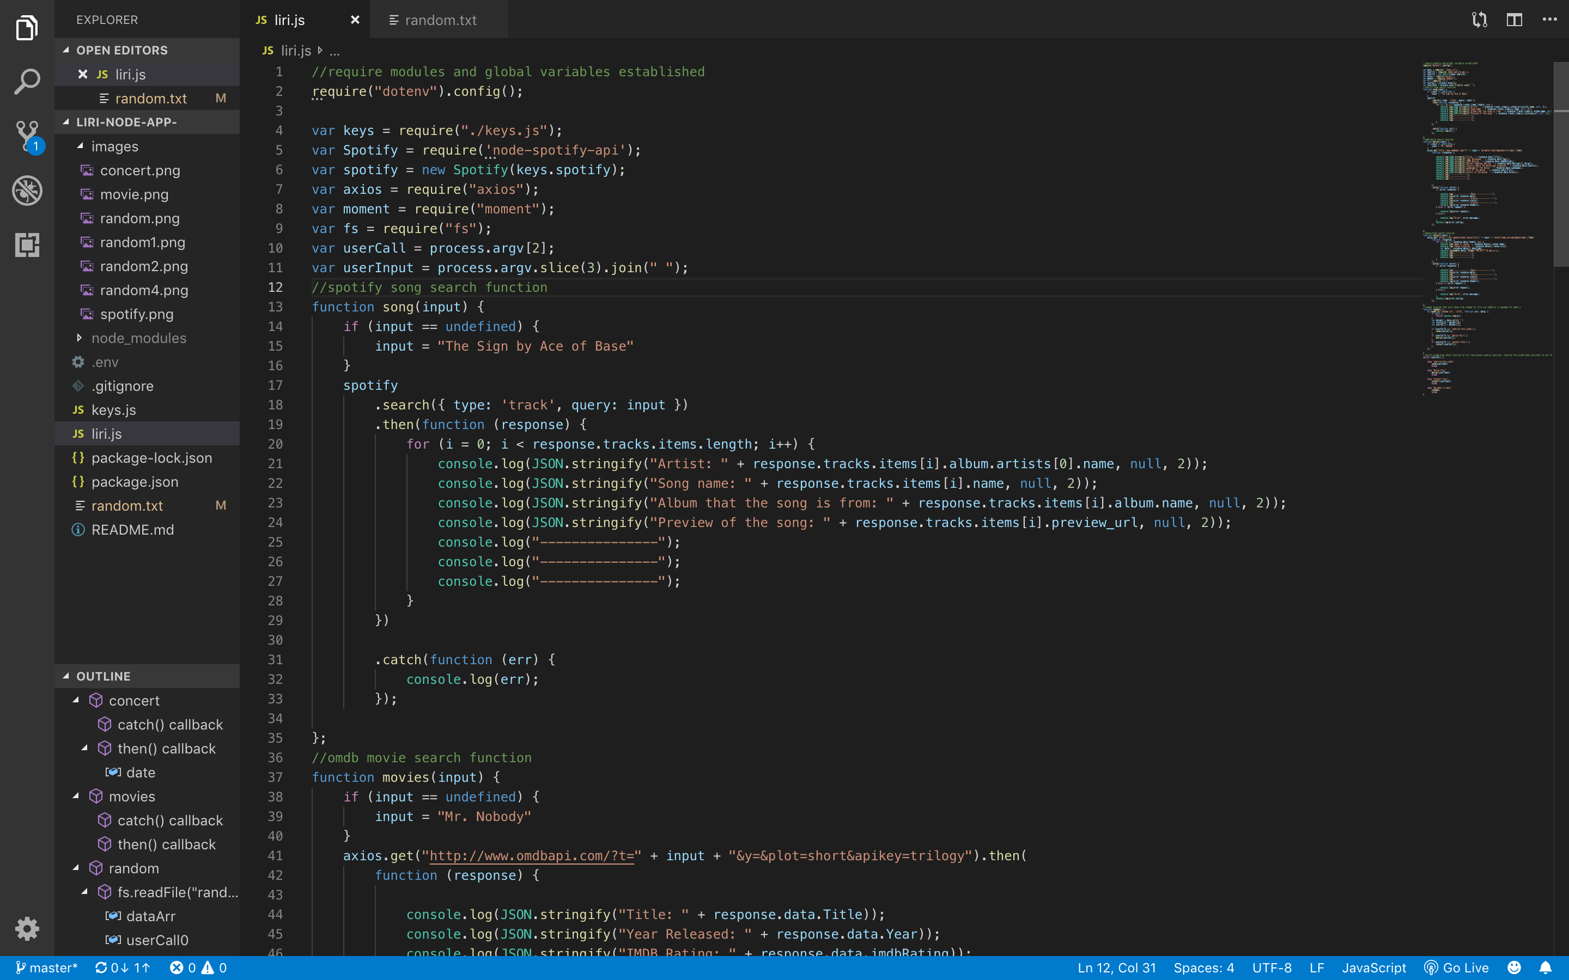Open the Debug view icon
Screen dimensions: 1569x980
click(x=27, y=191)
